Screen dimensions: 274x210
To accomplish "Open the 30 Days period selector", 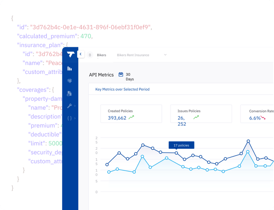I will point(130,77).
